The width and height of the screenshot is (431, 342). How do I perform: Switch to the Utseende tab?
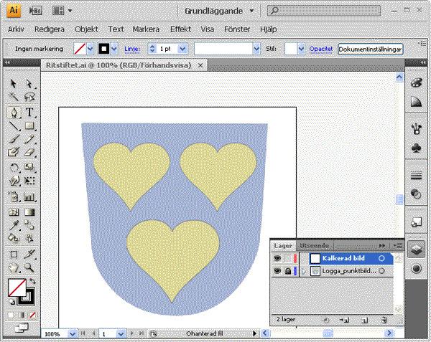(313, 245)
